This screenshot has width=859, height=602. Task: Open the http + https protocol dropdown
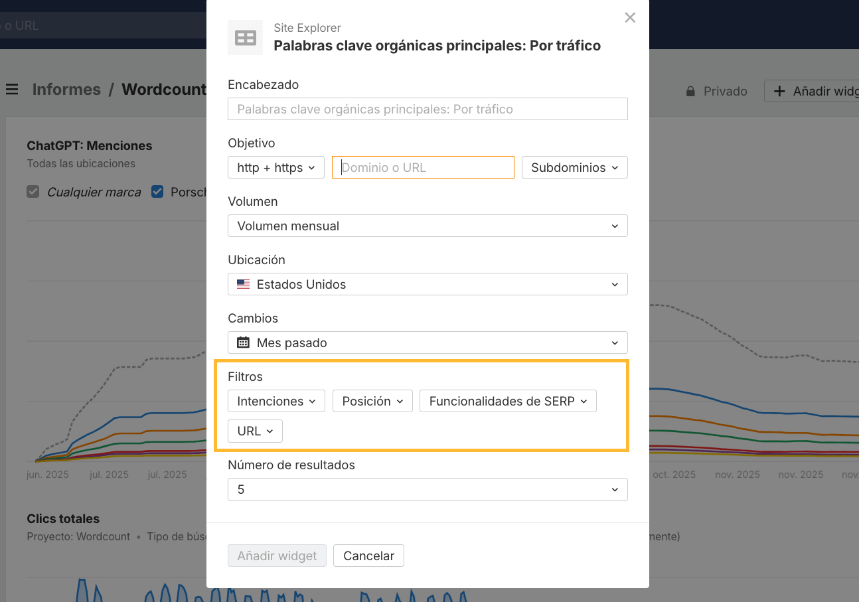pos(275,167)
